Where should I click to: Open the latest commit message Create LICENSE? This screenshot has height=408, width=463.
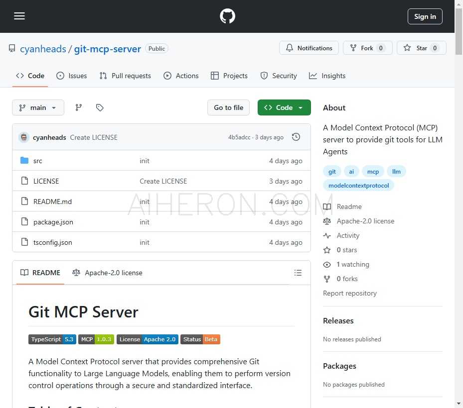94,137
